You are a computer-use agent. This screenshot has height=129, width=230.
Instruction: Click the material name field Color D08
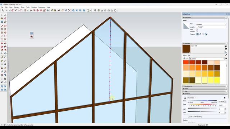click(x=207, y=46)
